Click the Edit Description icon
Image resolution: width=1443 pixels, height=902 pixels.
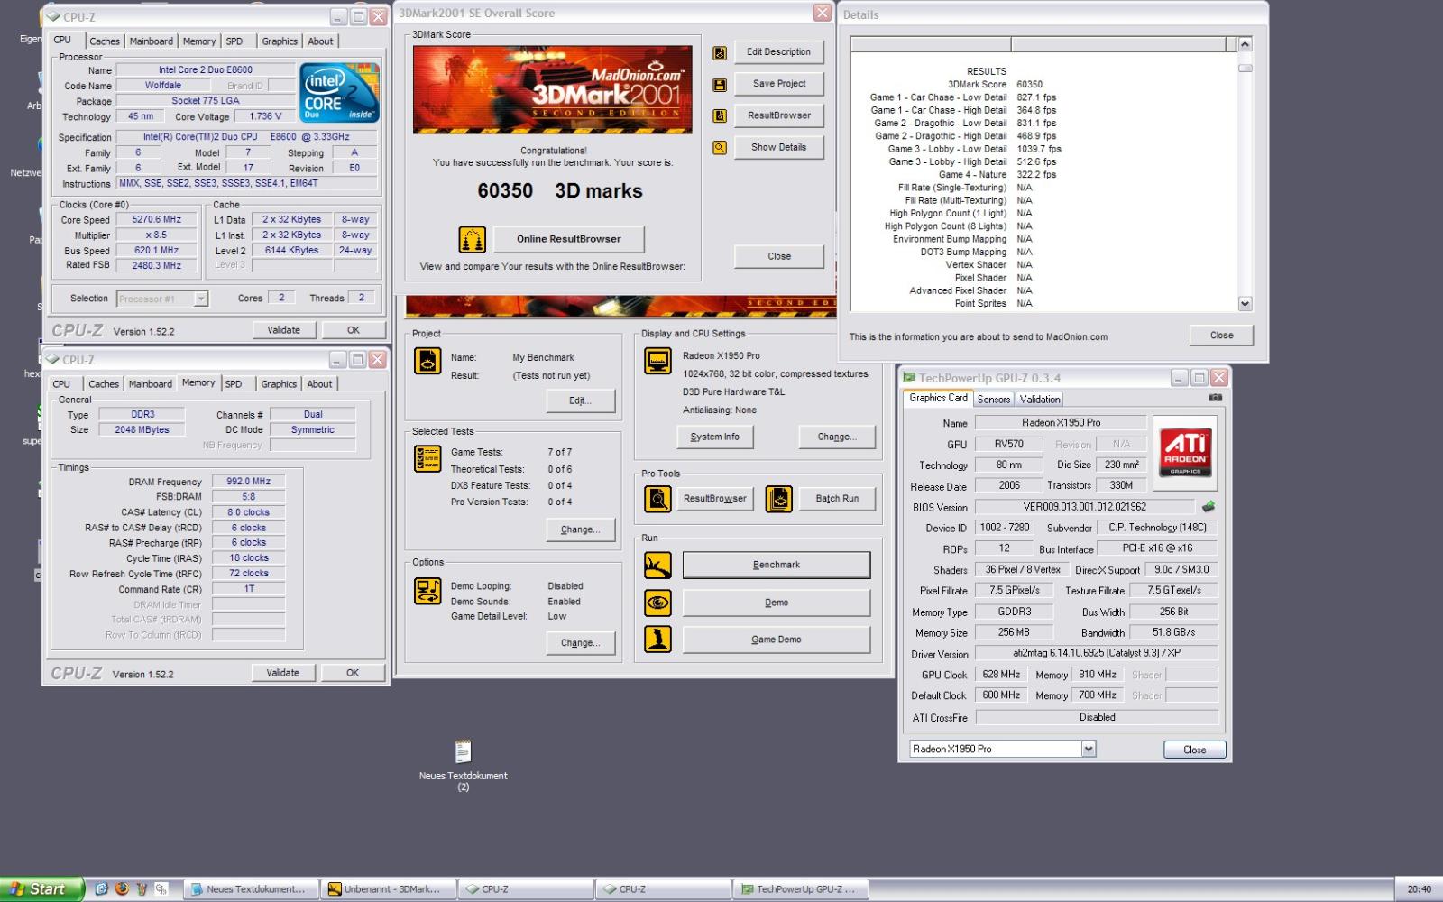(720, 53)
